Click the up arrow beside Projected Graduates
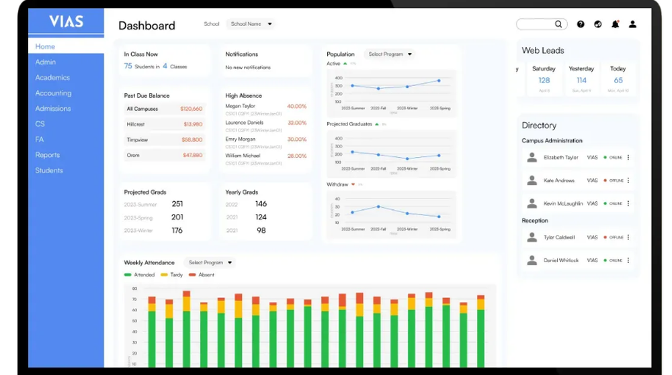672x375 pixels. 377,124
